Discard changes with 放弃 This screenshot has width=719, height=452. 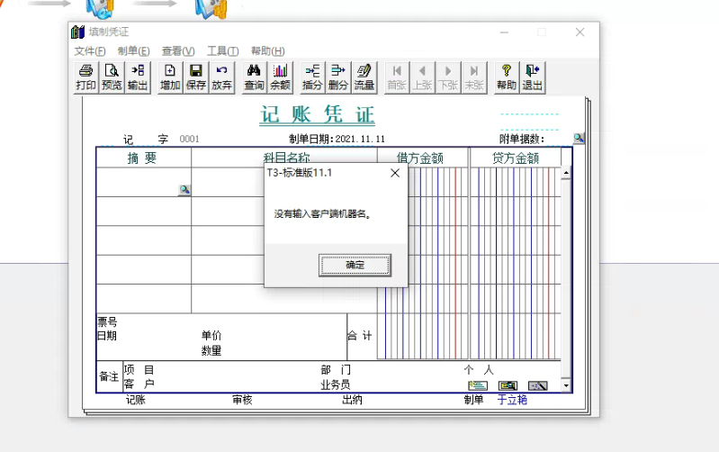tap(221, 77)
